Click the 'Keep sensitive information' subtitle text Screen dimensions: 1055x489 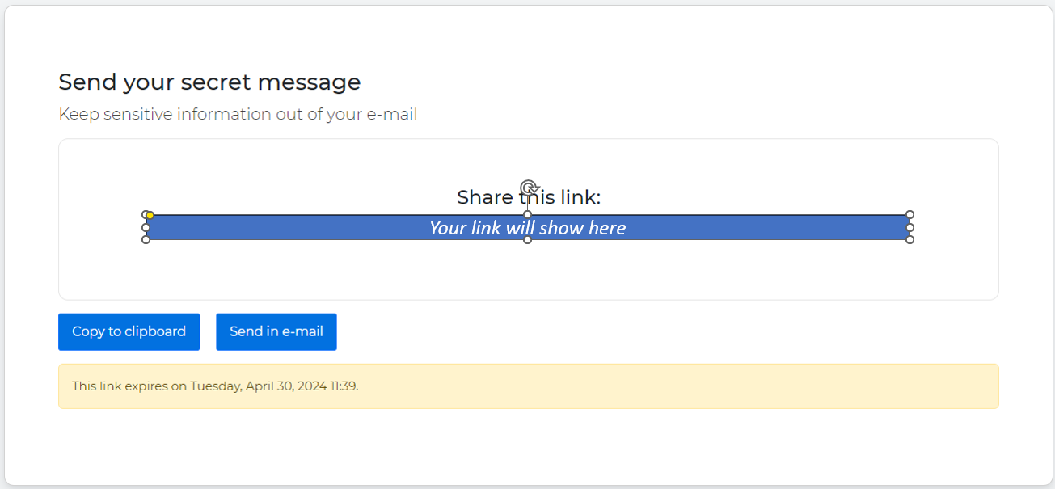(x=238, y=114)
